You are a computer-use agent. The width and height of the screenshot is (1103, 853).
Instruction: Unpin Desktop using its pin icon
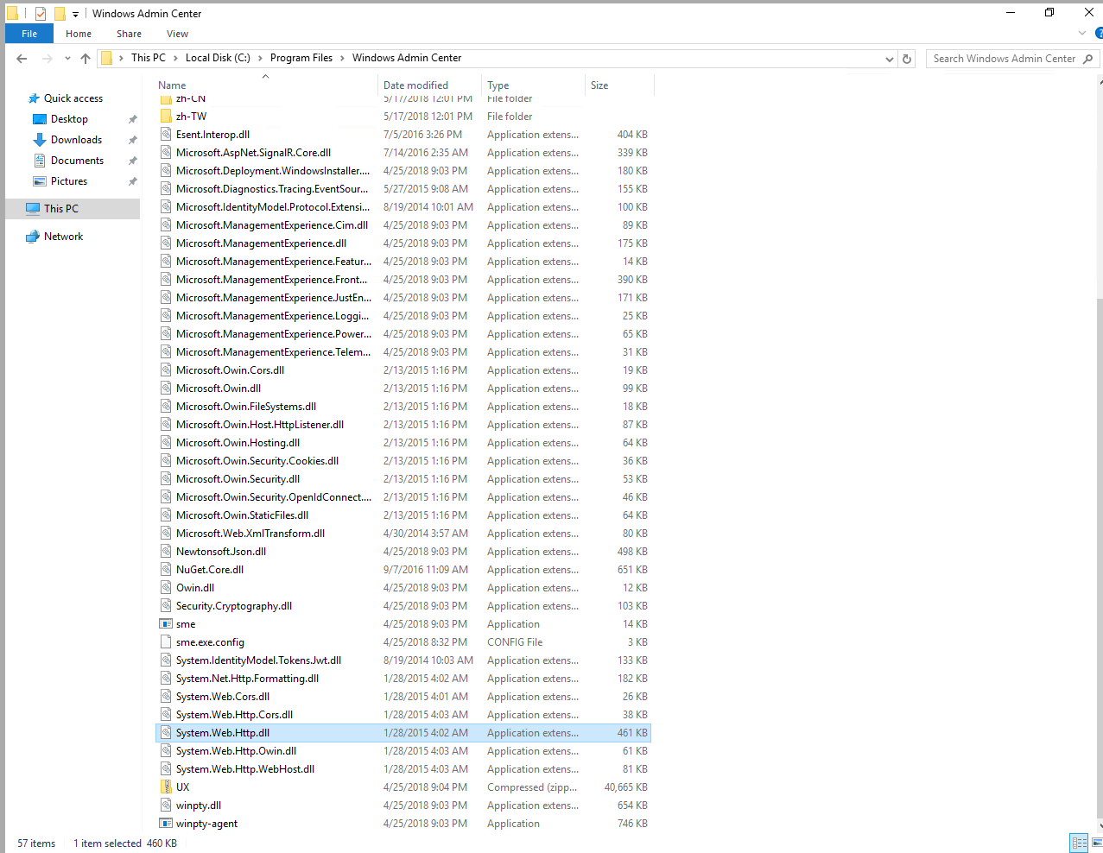click(x=132, y=119)
